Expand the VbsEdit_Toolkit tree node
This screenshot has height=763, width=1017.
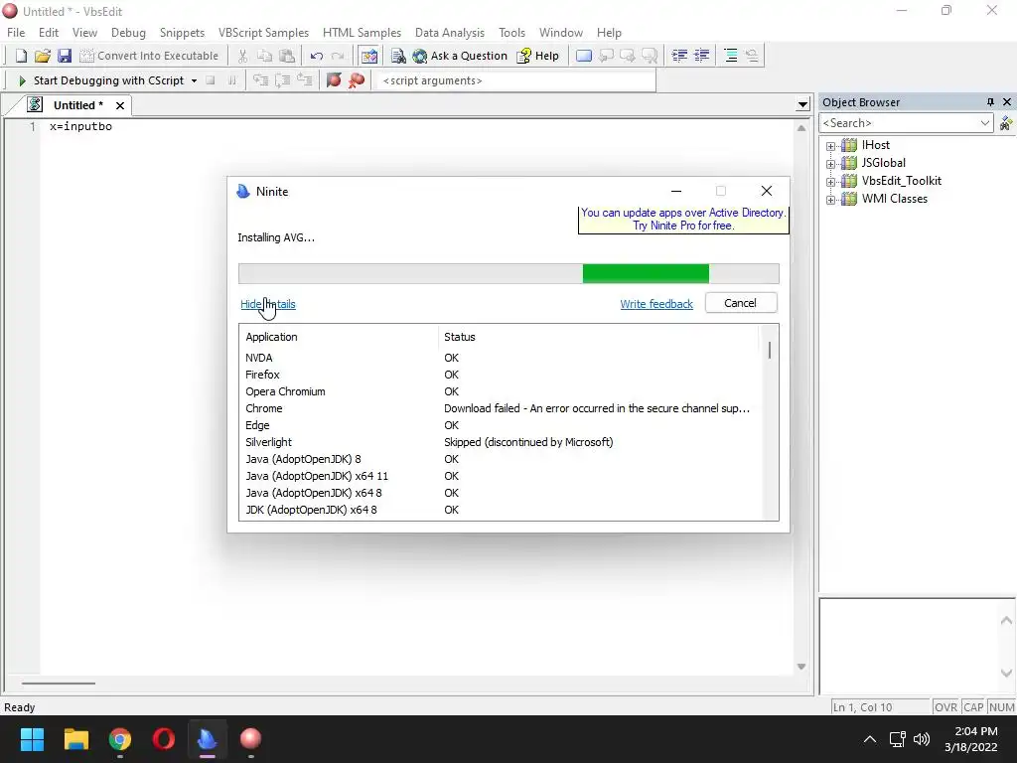coord(830,182)
